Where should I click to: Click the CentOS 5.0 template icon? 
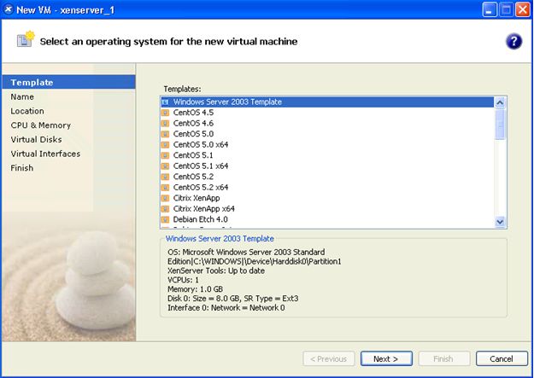166,134
